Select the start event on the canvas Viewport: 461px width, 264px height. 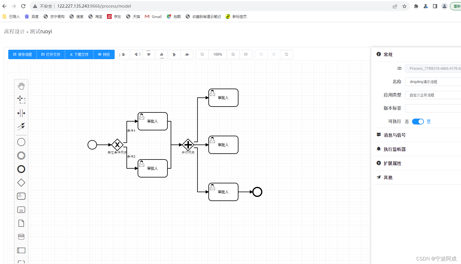(x=92, y=145)
